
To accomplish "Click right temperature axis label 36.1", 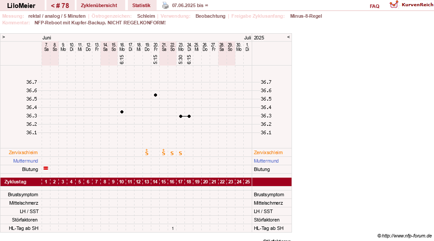I will pyautogui.click(x=266, y=133).
